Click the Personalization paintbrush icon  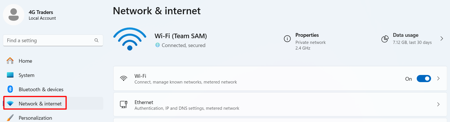point(10,118)
